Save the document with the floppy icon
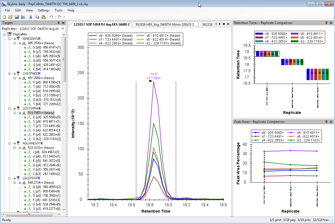 click(x=17, y=17)
